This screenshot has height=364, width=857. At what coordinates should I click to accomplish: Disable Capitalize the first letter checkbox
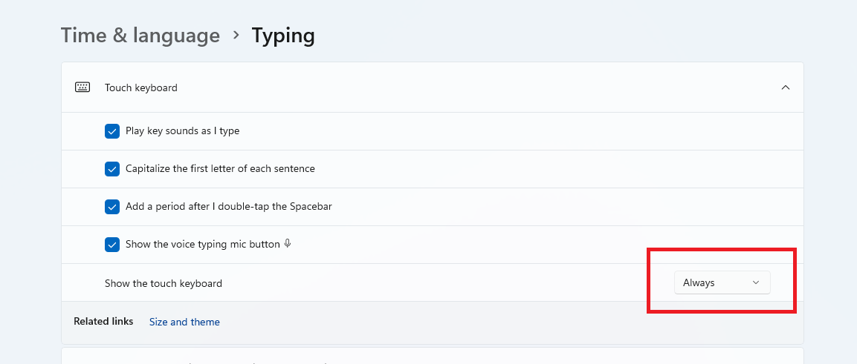tap(112, 169)
